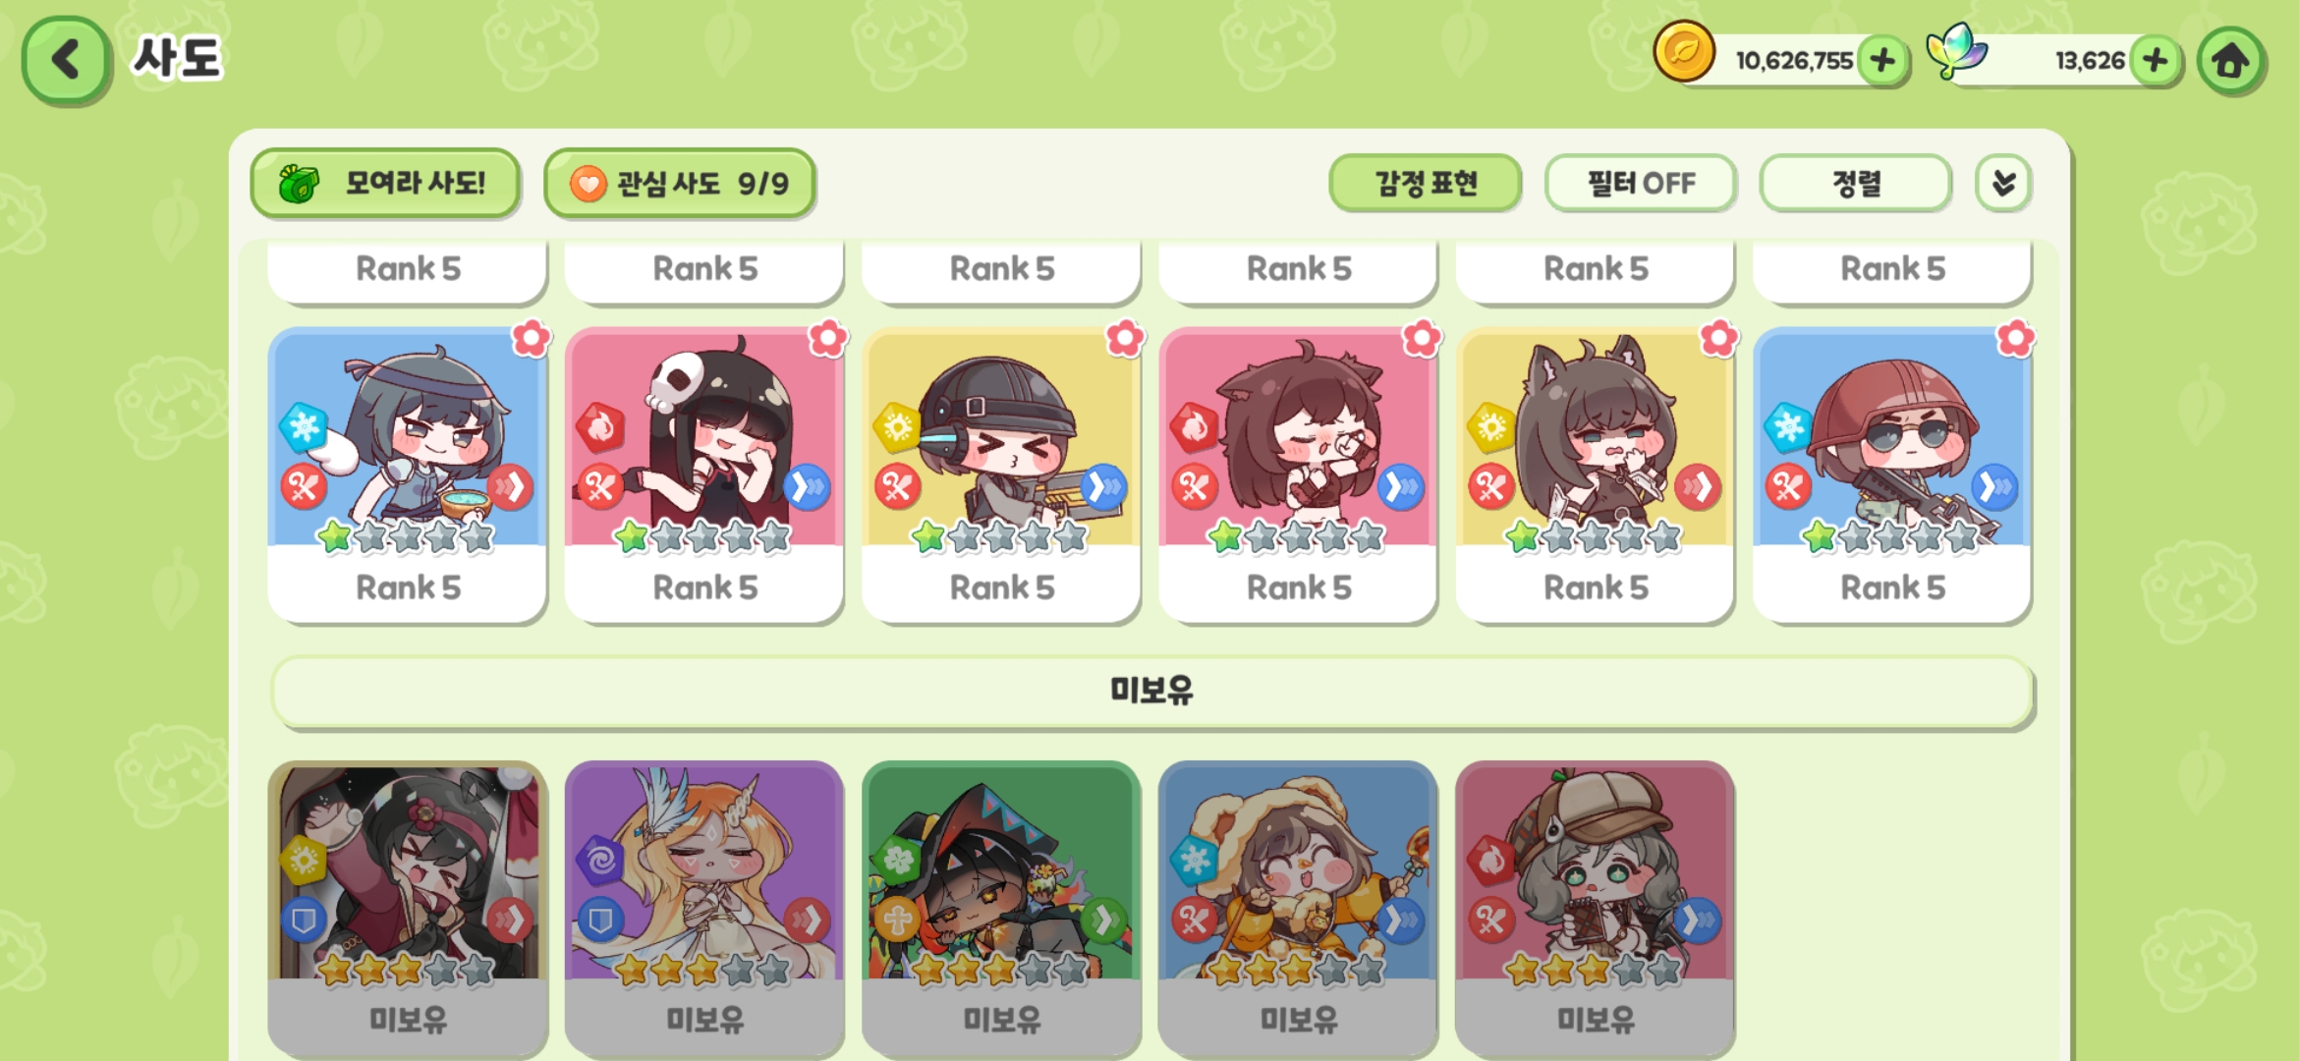Click the cat-eared girl's star rating bar
The image size is (2299, 1061).
point(1594,537)
